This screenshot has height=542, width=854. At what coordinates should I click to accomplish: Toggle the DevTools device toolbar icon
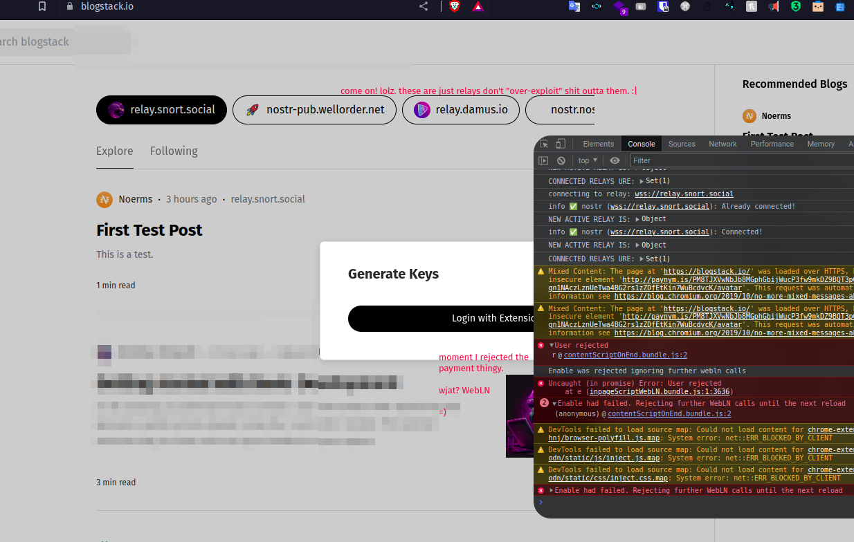point(561,144)
